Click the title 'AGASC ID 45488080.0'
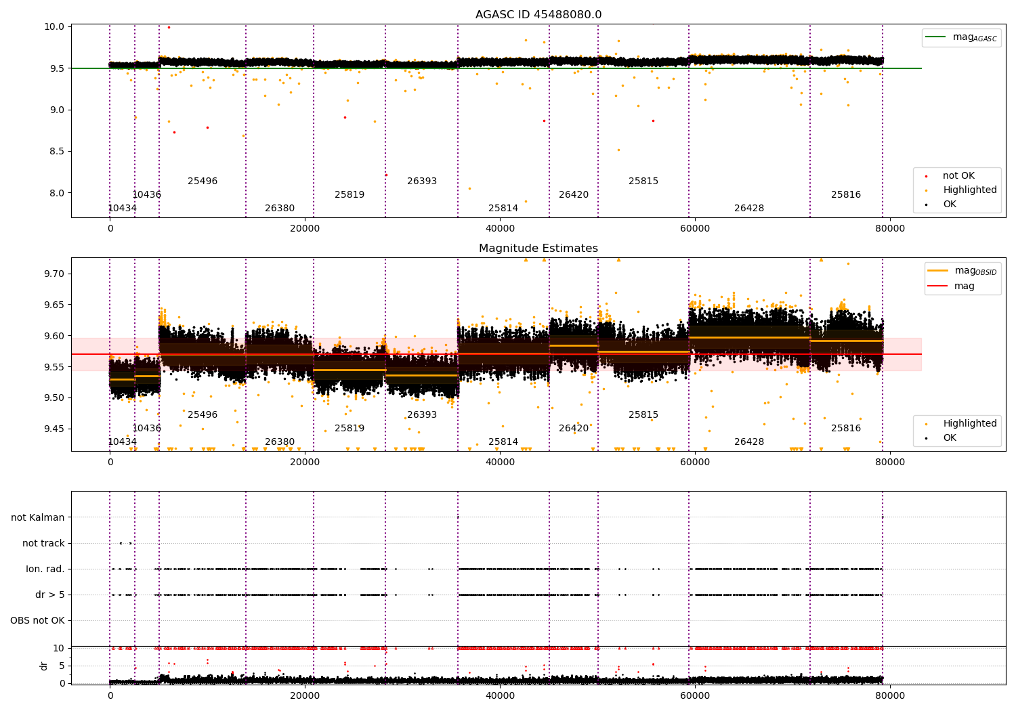 tap(538, 15)
